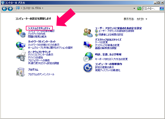
Task: Click the refresh button beside address bar
Action: (139, 9)
